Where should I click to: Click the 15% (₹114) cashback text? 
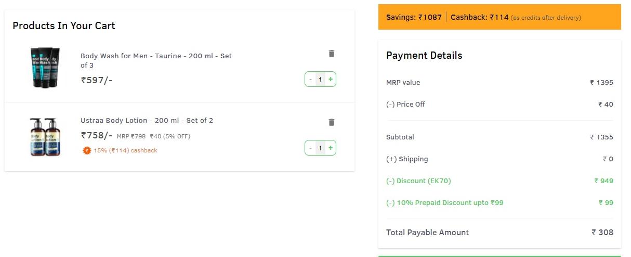125,150
